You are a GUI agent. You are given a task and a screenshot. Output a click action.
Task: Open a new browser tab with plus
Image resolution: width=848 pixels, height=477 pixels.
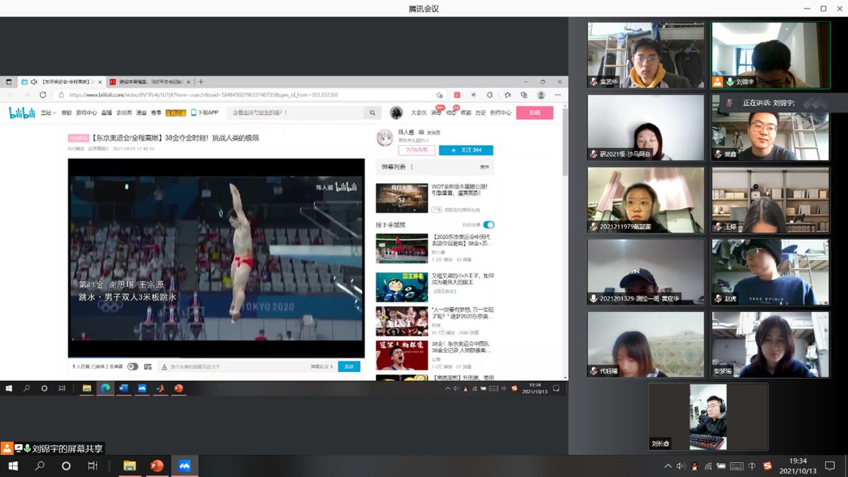(200, 82)
